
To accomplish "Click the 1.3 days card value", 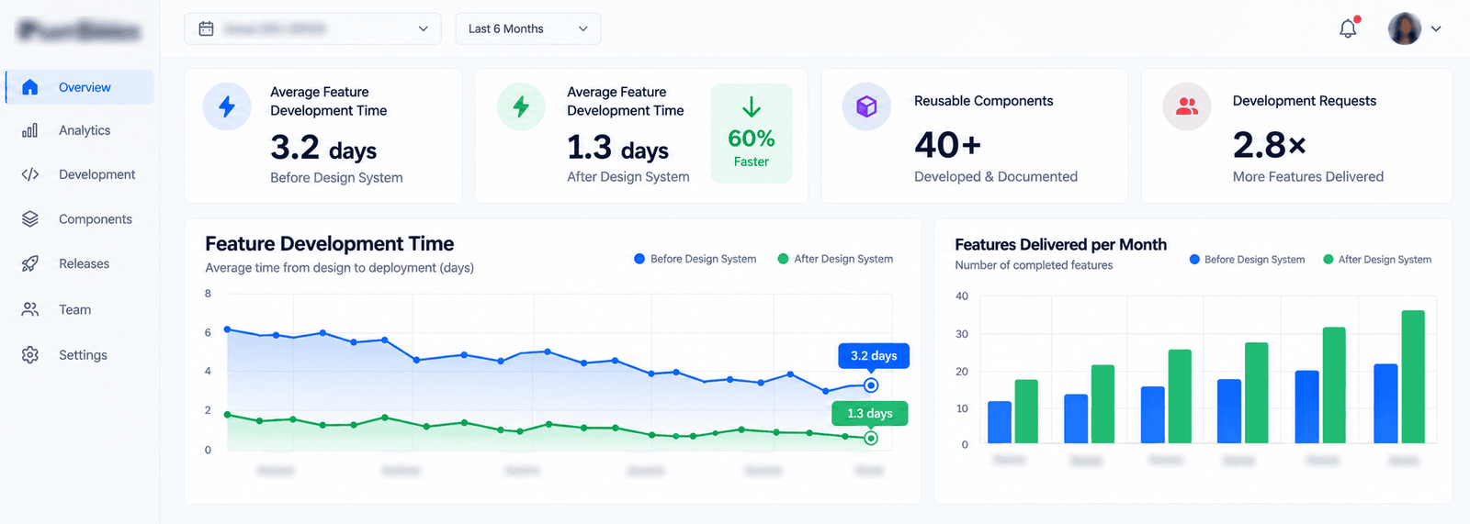I will point(617,148).
